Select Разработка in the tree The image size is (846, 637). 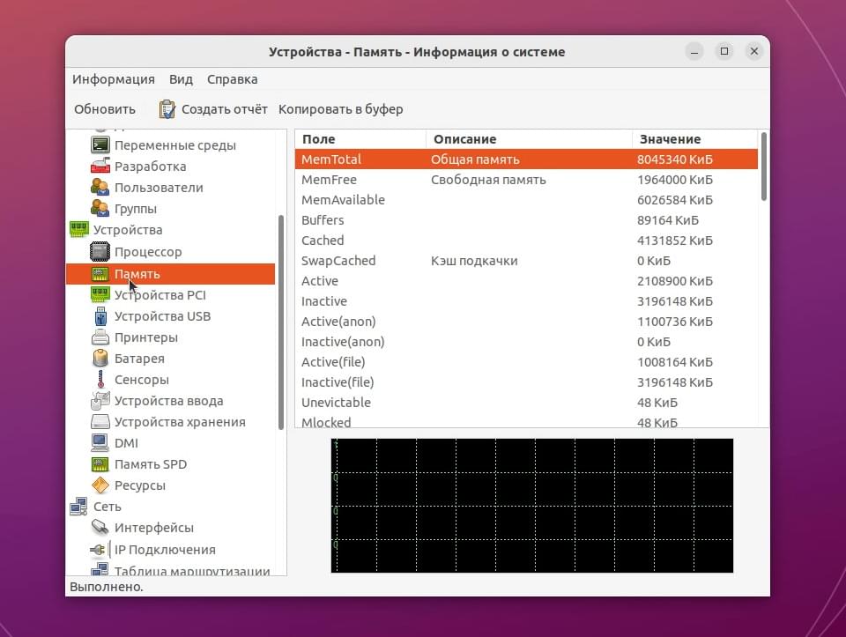click(x=150, y=167)
